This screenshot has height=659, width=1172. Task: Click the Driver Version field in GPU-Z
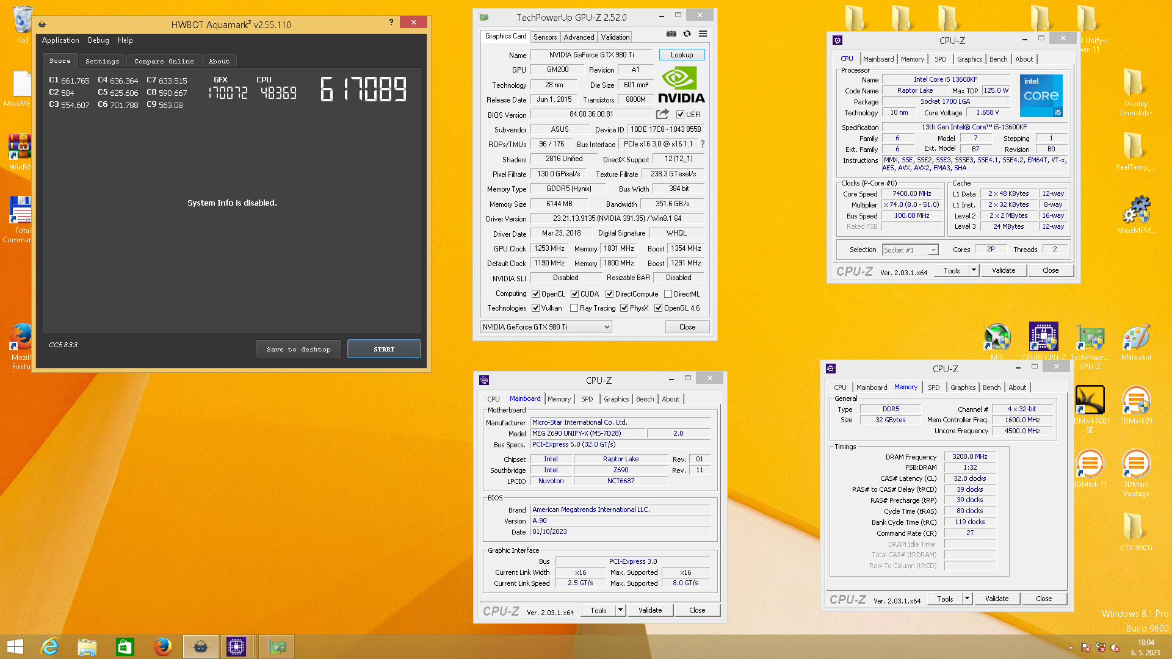click(617, 218)
